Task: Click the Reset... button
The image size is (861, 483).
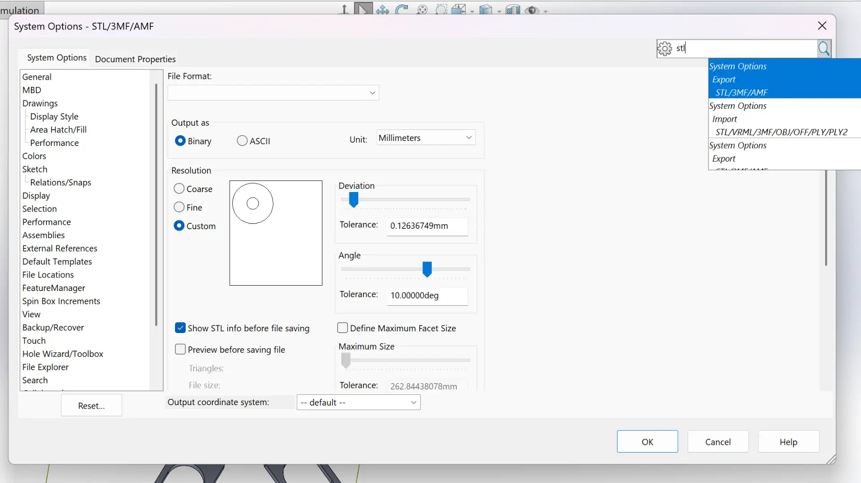Action: (91, 406)
